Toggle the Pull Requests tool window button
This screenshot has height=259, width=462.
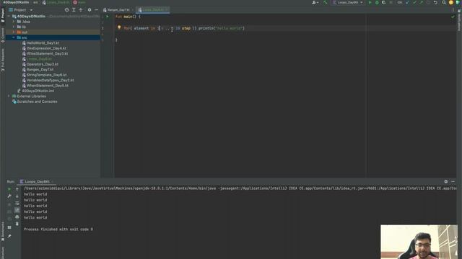(3, 60)
